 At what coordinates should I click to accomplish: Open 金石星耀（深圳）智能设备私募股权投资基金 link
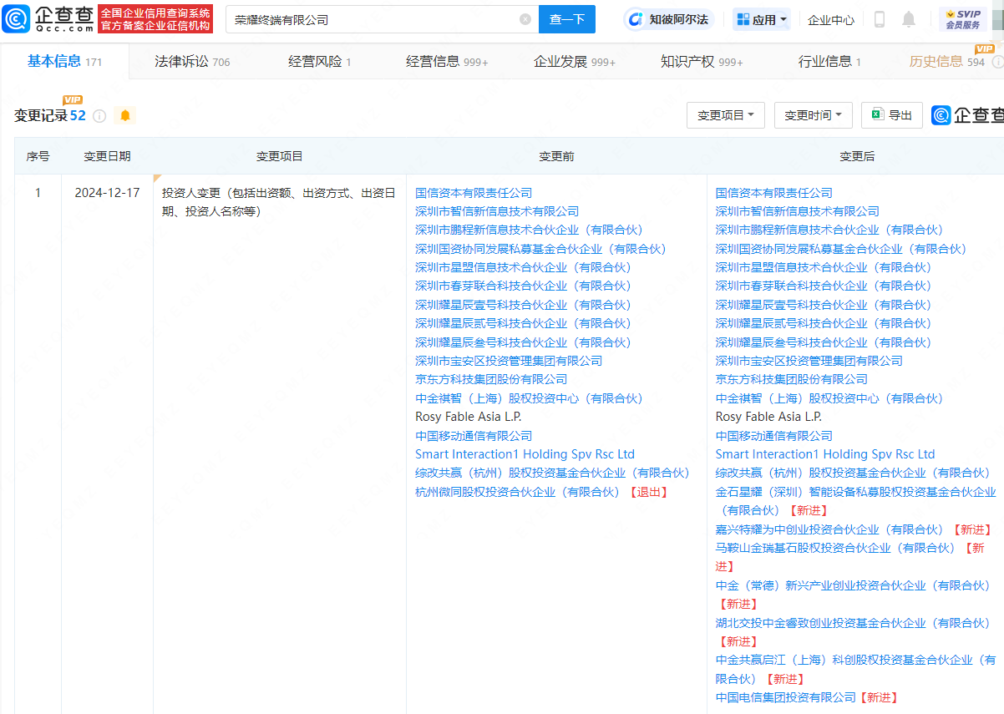click(856, 501)
